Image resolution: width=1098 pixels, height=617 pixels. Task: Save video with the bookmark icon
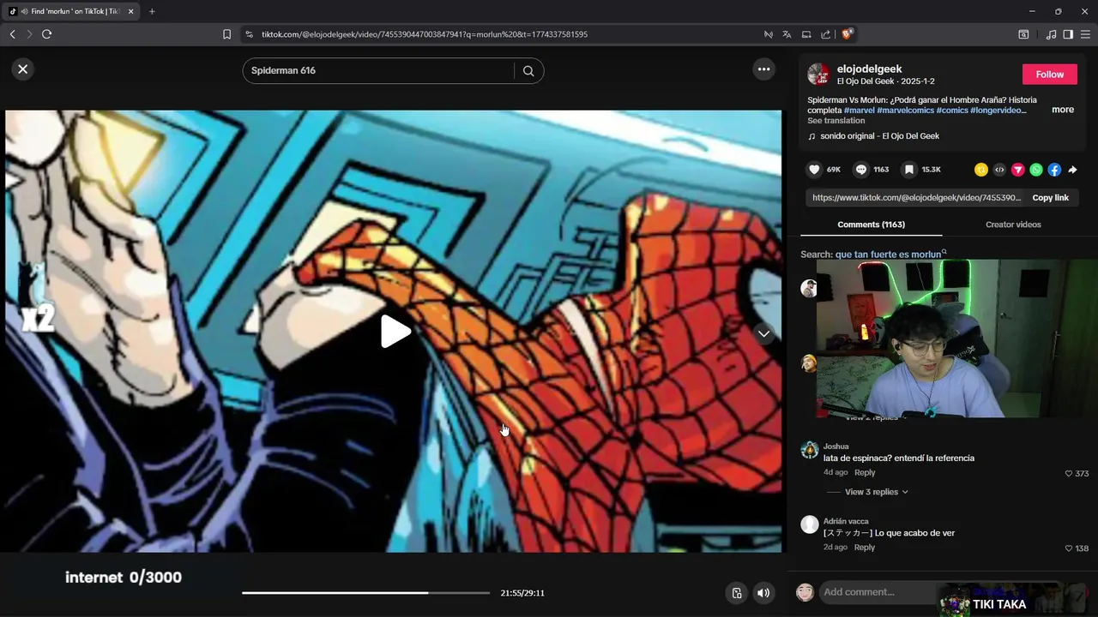[908, 170]
